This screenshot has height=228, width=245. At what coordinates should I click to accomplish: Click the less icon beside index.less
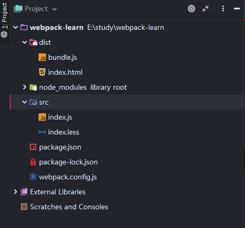[x=42, y=132]
